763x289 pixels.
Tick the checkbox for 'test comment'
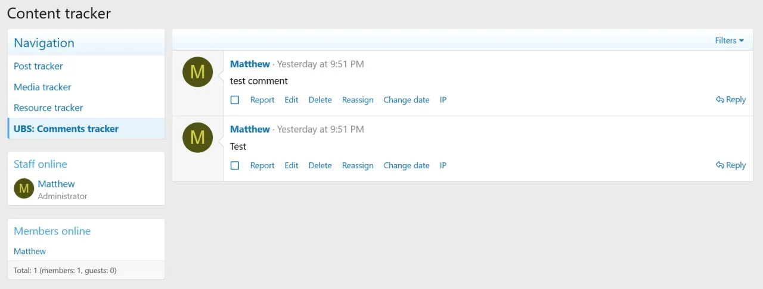click(x=235, y=100)
